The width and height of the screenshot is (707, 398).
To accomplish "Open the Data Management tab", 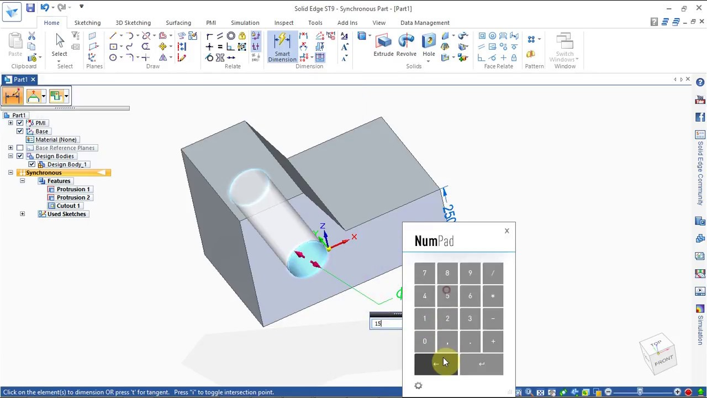I will click(425, 23).
